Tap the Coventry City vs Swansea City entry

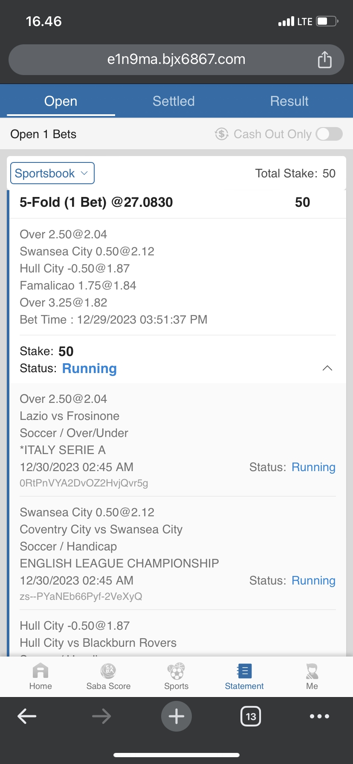click(x=101, y=530)
